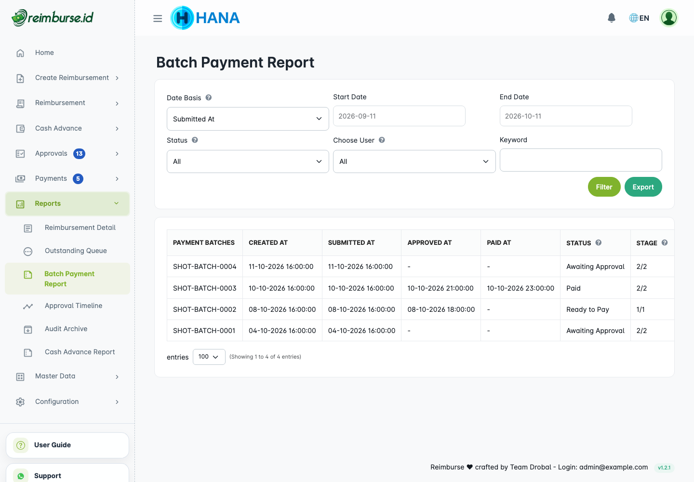This screenshot has width=694, height=482.
Task: Click the globe language EN selector
Action: [x=639, y=18]
